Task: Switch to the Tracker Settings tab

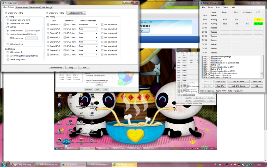Action: pos(22,8)
